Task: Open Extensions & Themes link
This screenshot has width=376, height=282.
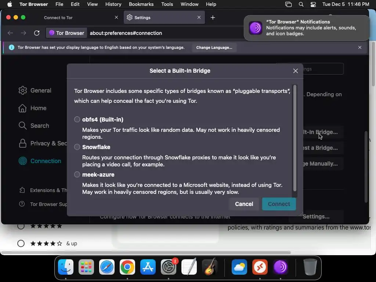Action: (x=43, y=190)
